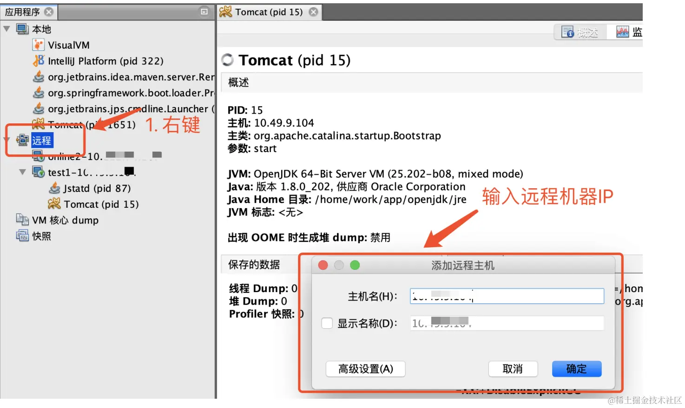
Task: Click the 取消 button in the dialog
Action: (513, 369)
